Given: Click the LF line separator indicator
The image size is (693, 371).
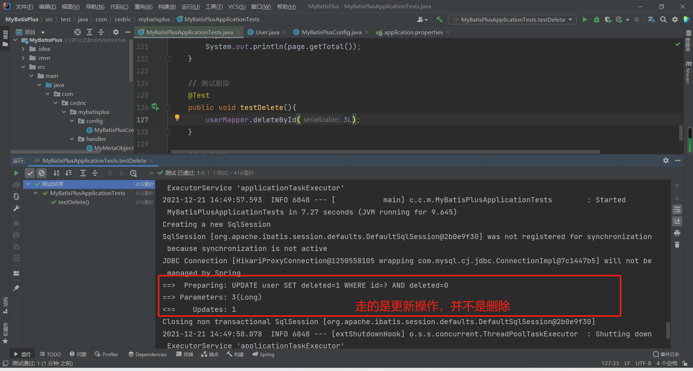Looking at the screenshot, I should pyautogui.click(x=627, y=363).
